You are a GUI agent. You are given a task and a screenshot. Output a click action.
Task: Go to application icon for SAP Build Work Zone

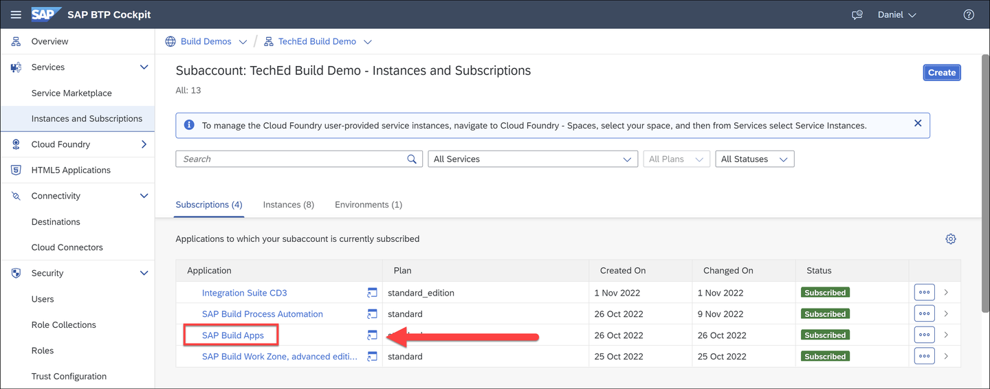tap(372, 357)
